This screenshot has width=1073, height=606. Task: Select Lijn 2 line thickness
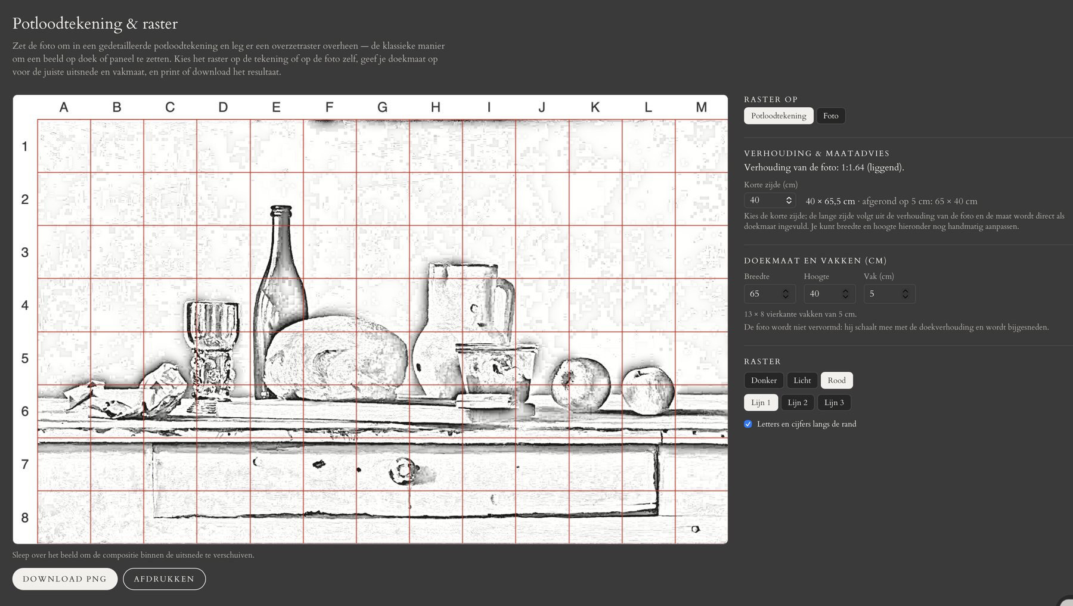pos(798,402)
